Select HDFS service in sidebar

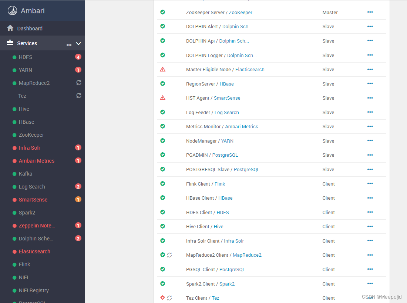26,57
